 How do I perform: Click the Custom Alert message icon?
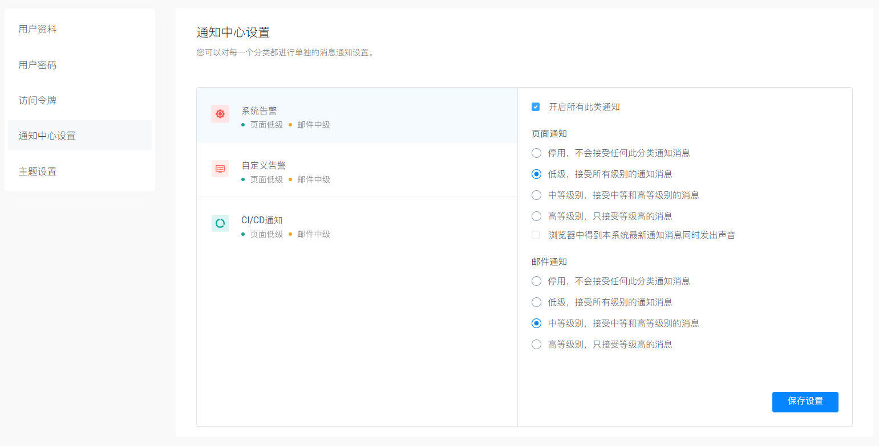220,169
